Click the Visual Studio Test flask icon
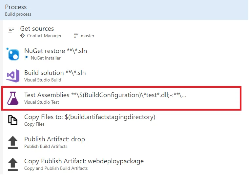The image size is (249, 178). pos(13,98)
